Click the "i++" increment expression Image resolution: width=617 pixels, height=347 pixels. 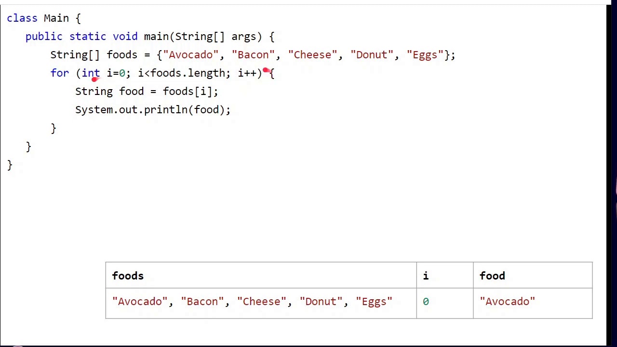click(247, 73)
